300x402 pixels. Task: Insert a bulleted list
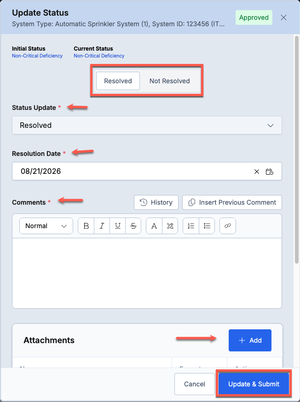[x=207, y=226]
